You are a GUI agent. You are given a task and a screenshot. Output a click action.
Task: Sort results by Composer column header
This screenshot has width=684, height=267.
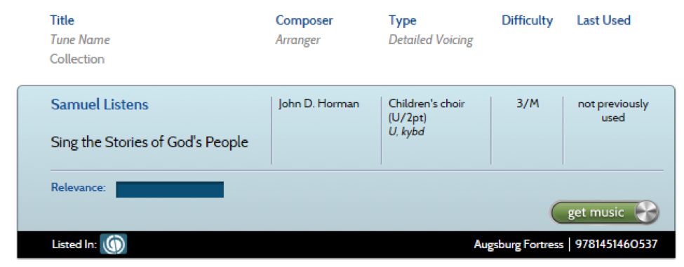pos(304,20)
